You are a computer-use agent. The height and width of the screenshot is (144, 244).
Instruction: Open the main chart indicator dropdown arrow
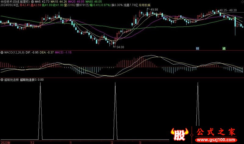[x=32, y=2]
